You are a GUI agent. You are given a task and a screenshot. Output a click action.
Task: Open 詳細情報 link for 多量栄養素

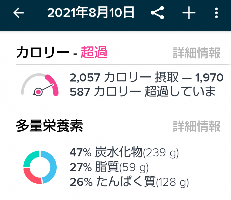tap(196, 126)
